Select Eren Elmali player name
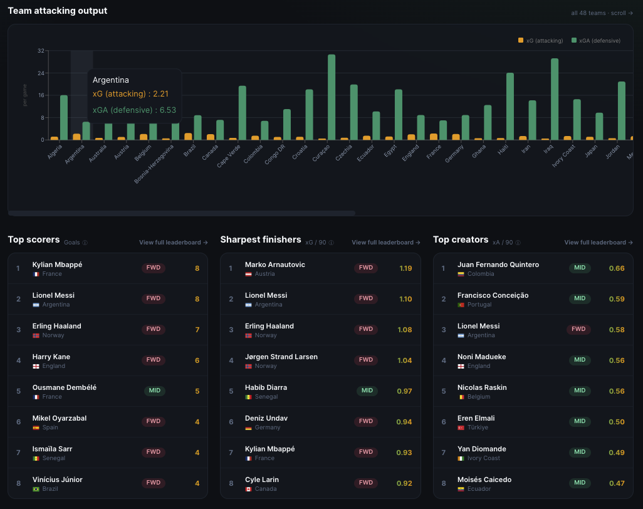The height and width of the screenshot is (509, 643). 476,418
